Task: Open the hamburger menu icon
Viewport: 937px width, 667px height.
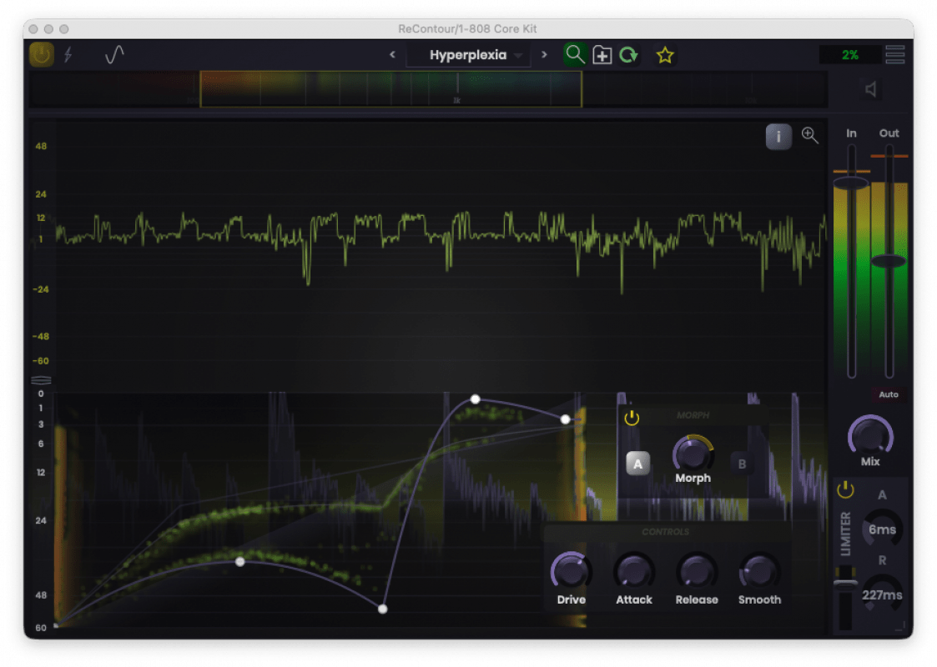Action: (x=894, y=54)
